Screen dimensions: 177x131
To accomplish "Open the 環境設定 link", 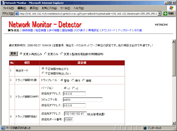I will coord(93,30).
